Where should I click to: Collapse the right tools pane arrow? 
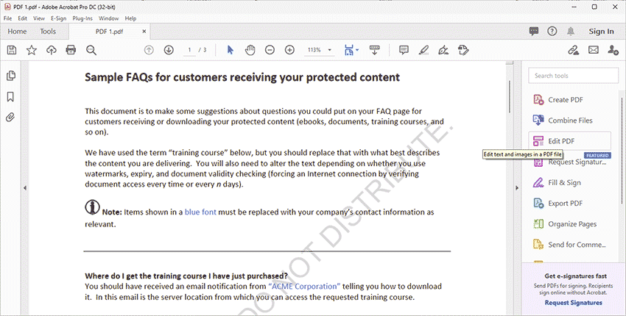pos(517,187)
